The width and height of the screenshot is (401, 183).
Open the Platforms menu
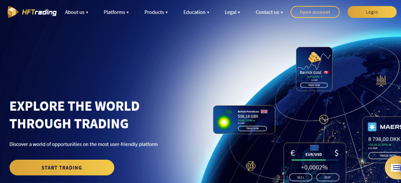click(116, 12)
